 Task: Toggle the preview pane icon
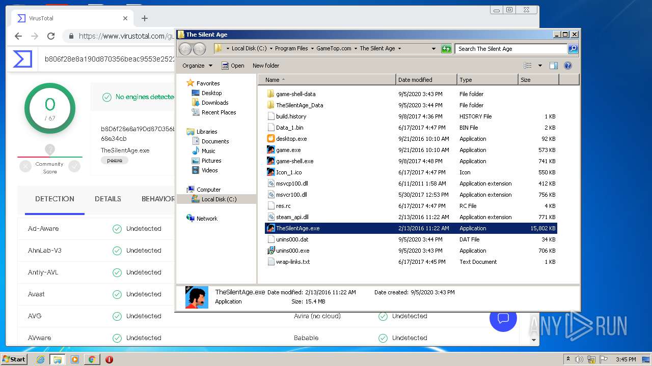(554, 66)
